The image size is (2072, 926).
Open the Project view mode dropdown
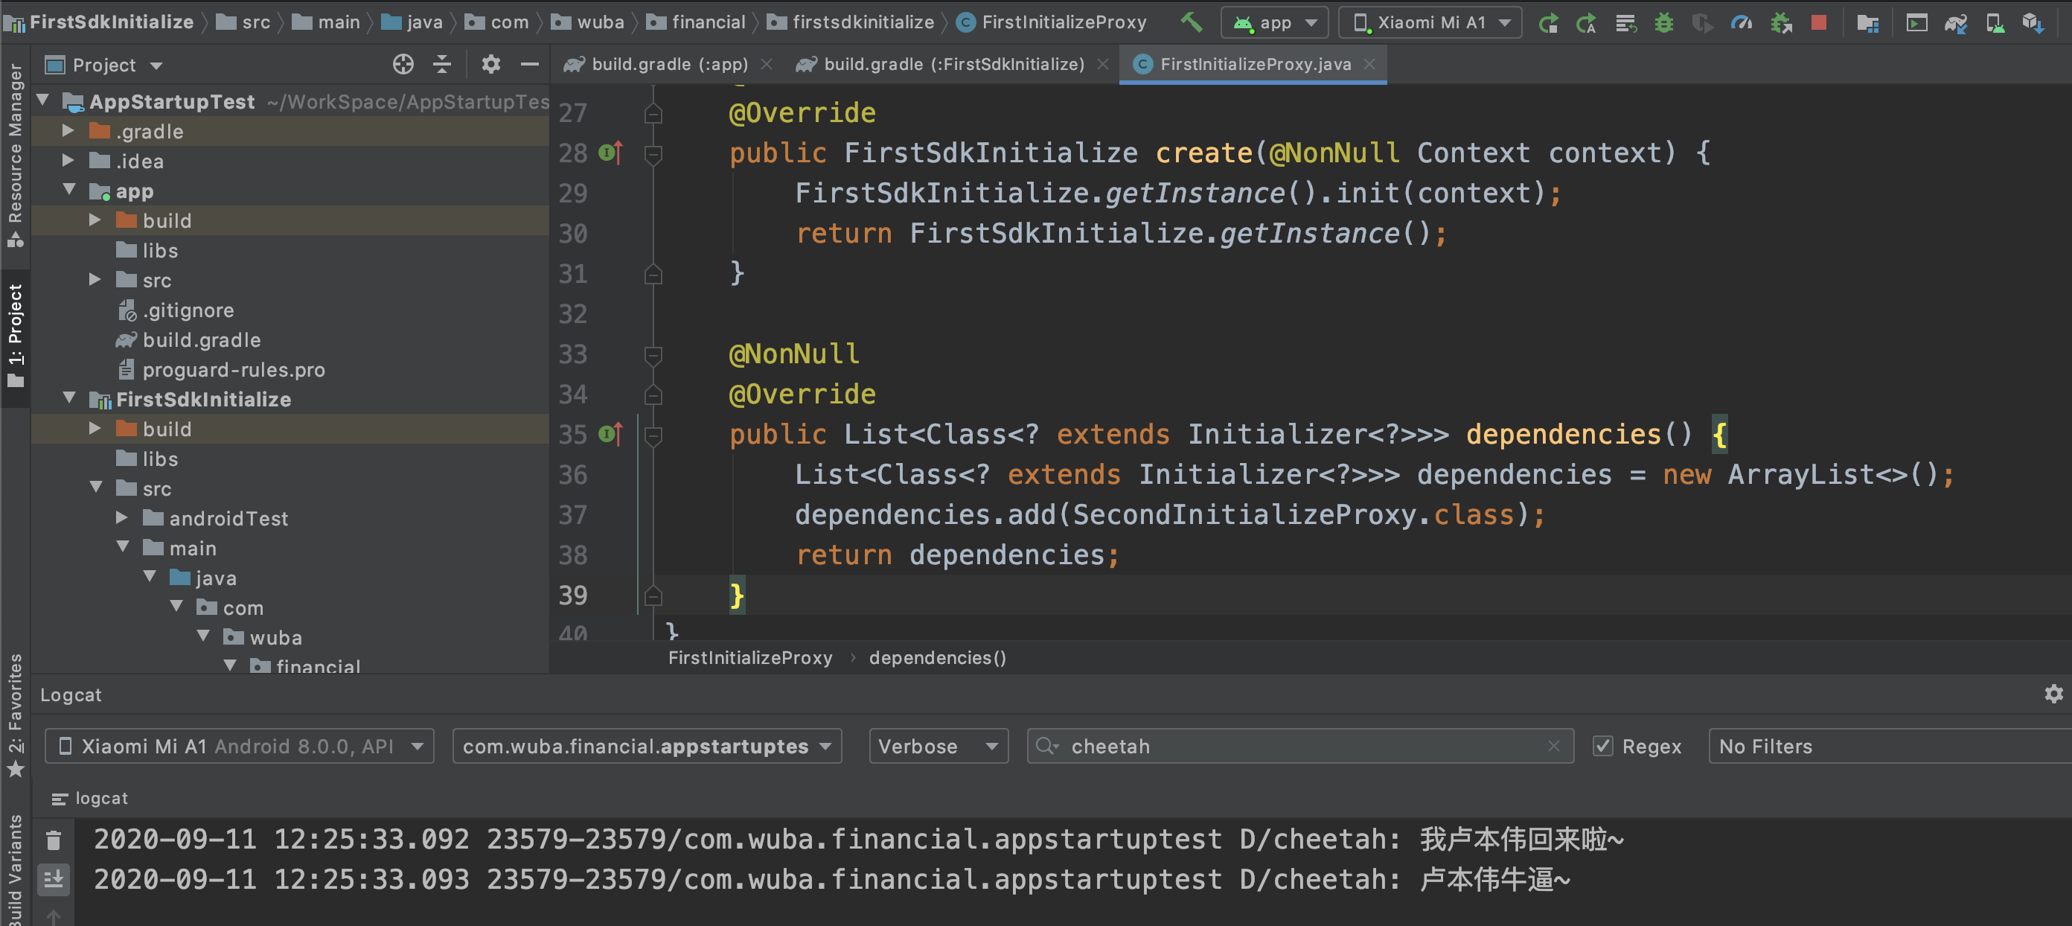point(103,64)
